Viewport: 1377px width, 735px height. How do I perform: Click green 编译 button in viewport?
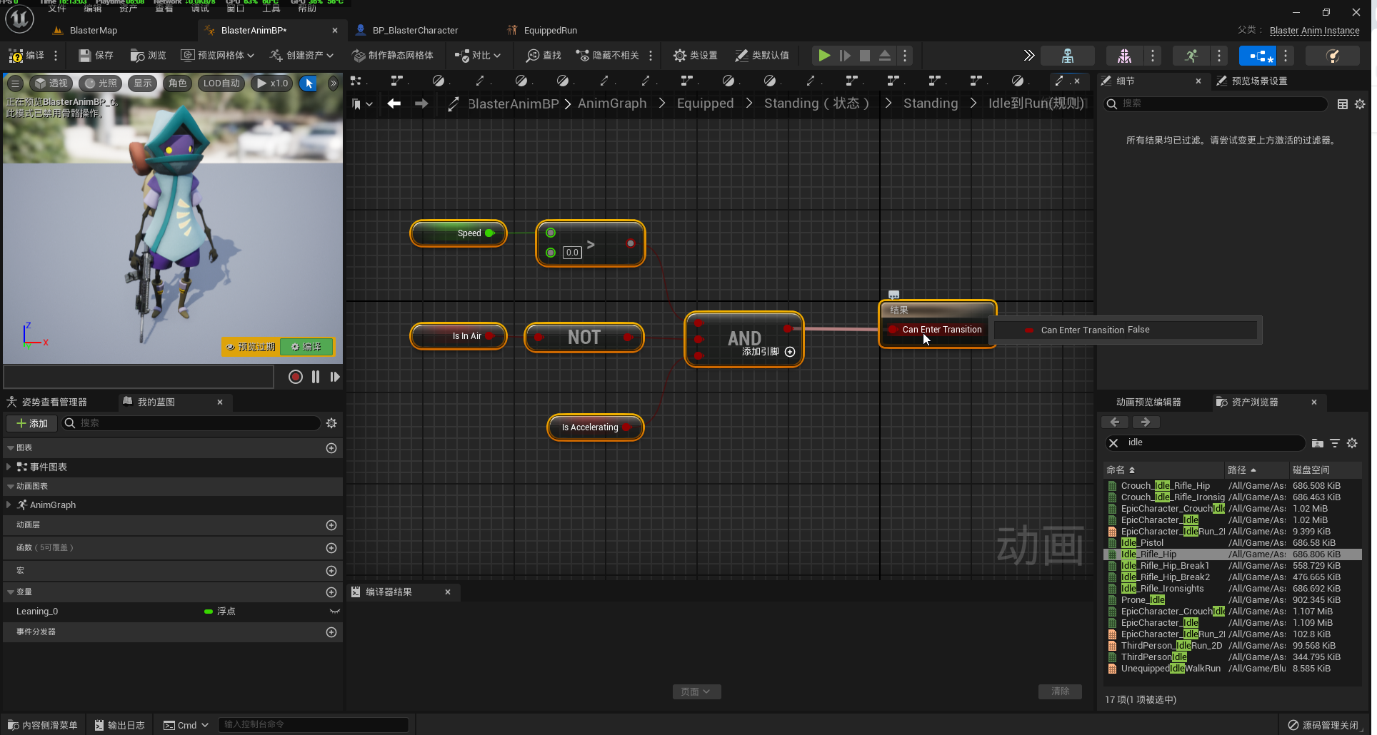click(x=306, y=347)
